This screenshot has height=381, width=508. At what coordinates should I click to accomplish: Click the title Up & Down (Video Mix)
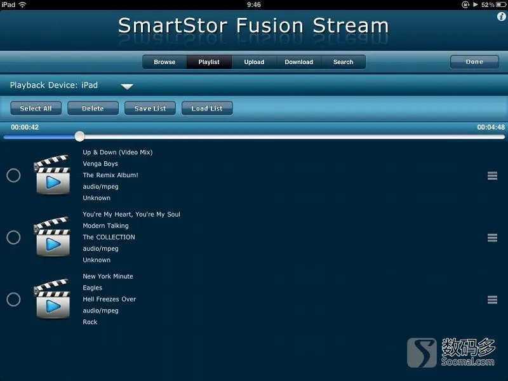pyautogui.click(x=117, y=152)
